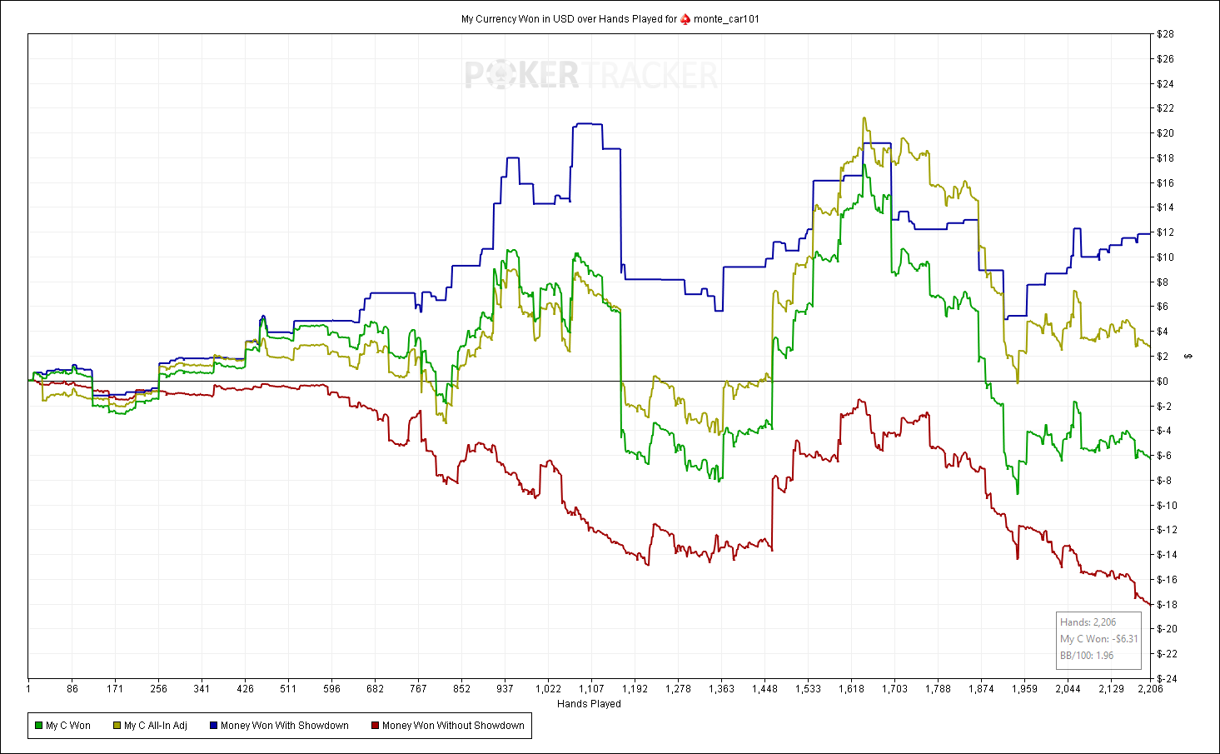This screenshot has height=754, width=1220.
Task: Click the "171" x-axis tick label
Action: tap(115, 689)
